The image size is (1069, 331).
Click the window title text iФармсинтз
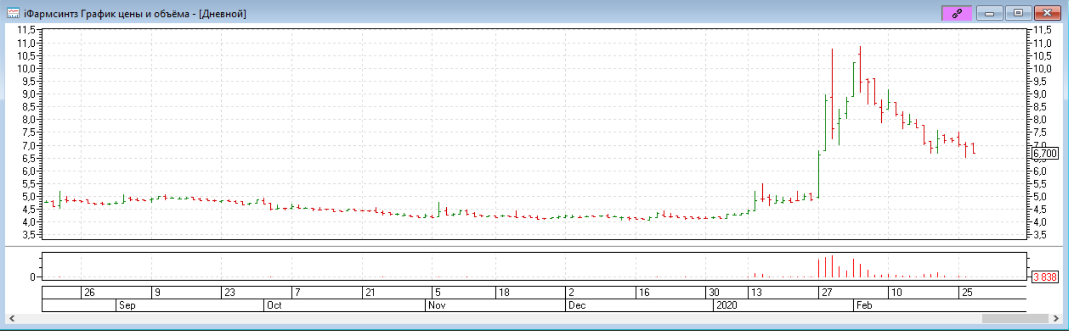(51, 14)
